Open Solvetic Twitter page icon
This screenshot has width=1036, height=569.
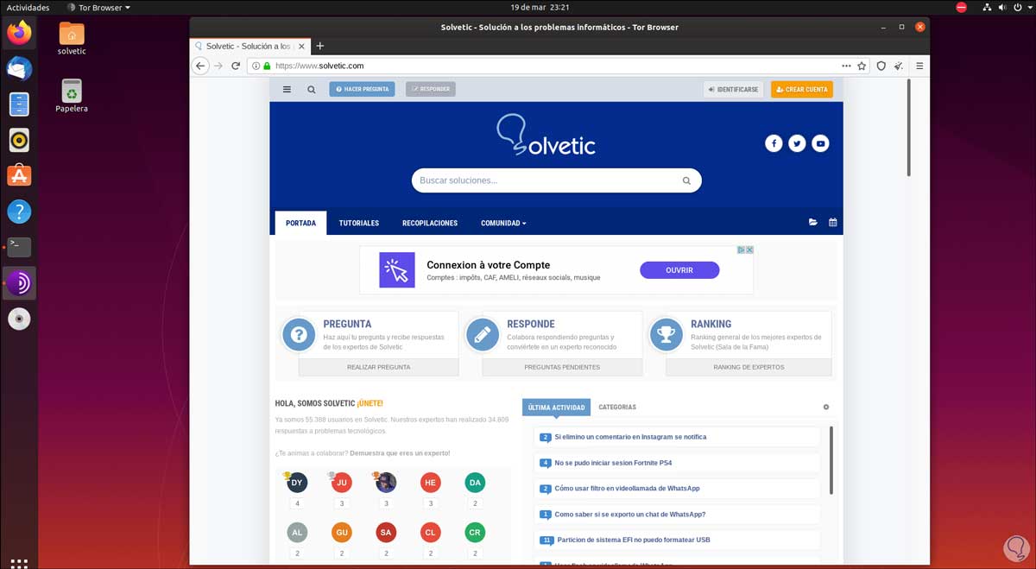[797, 143]
